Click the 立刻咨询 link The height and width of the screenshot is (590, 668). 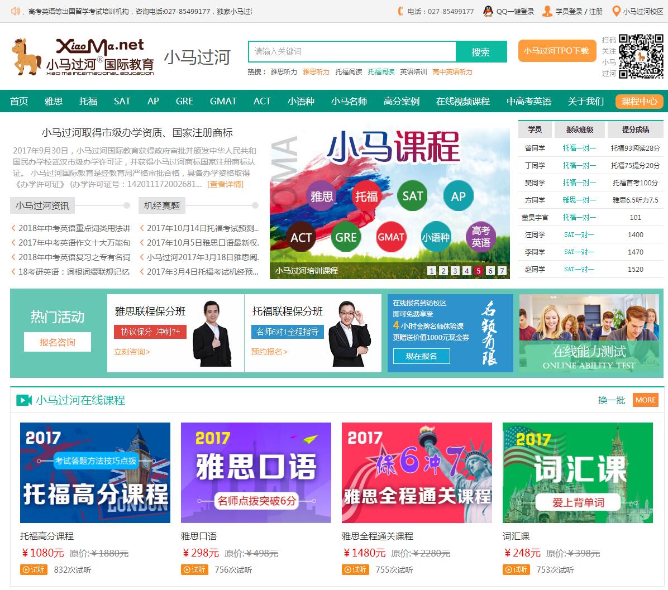[x=132, y=352]
